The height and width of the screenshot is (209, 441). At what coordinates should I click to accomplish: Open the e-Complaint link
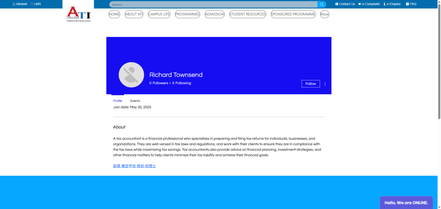pyautogui.click(x=369, y=4)
